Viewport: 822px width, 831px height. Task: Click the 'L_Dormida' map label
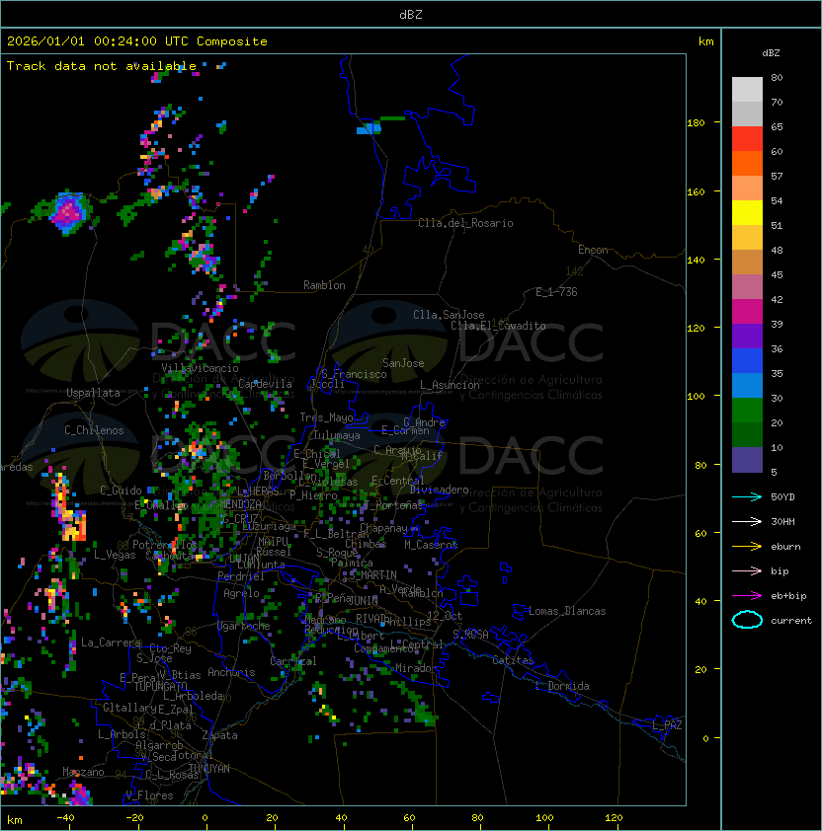(x=562, y=686)
